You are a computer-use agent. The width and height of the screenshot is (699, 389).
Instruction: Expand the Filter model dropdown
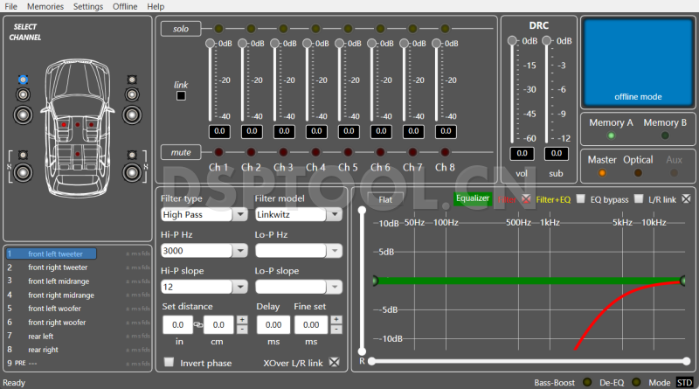(x=297, y=214)
